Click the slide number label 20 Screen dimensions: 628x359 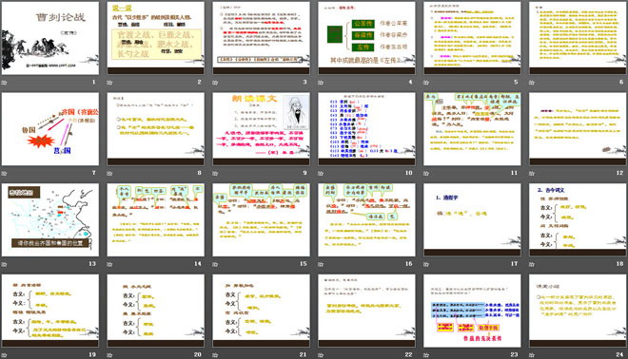[x=198, y=354]
